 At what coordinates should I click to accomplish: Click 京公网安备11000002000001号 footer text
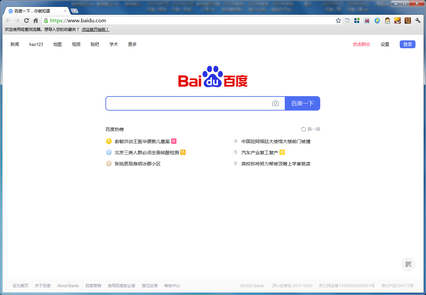347,286
